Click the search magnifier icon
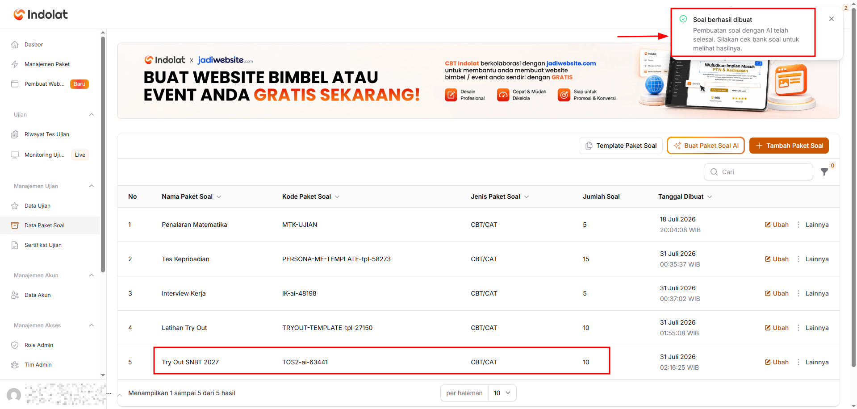This screenshot has width=857, height=409. pyautogui.click(x=714, y=172)
